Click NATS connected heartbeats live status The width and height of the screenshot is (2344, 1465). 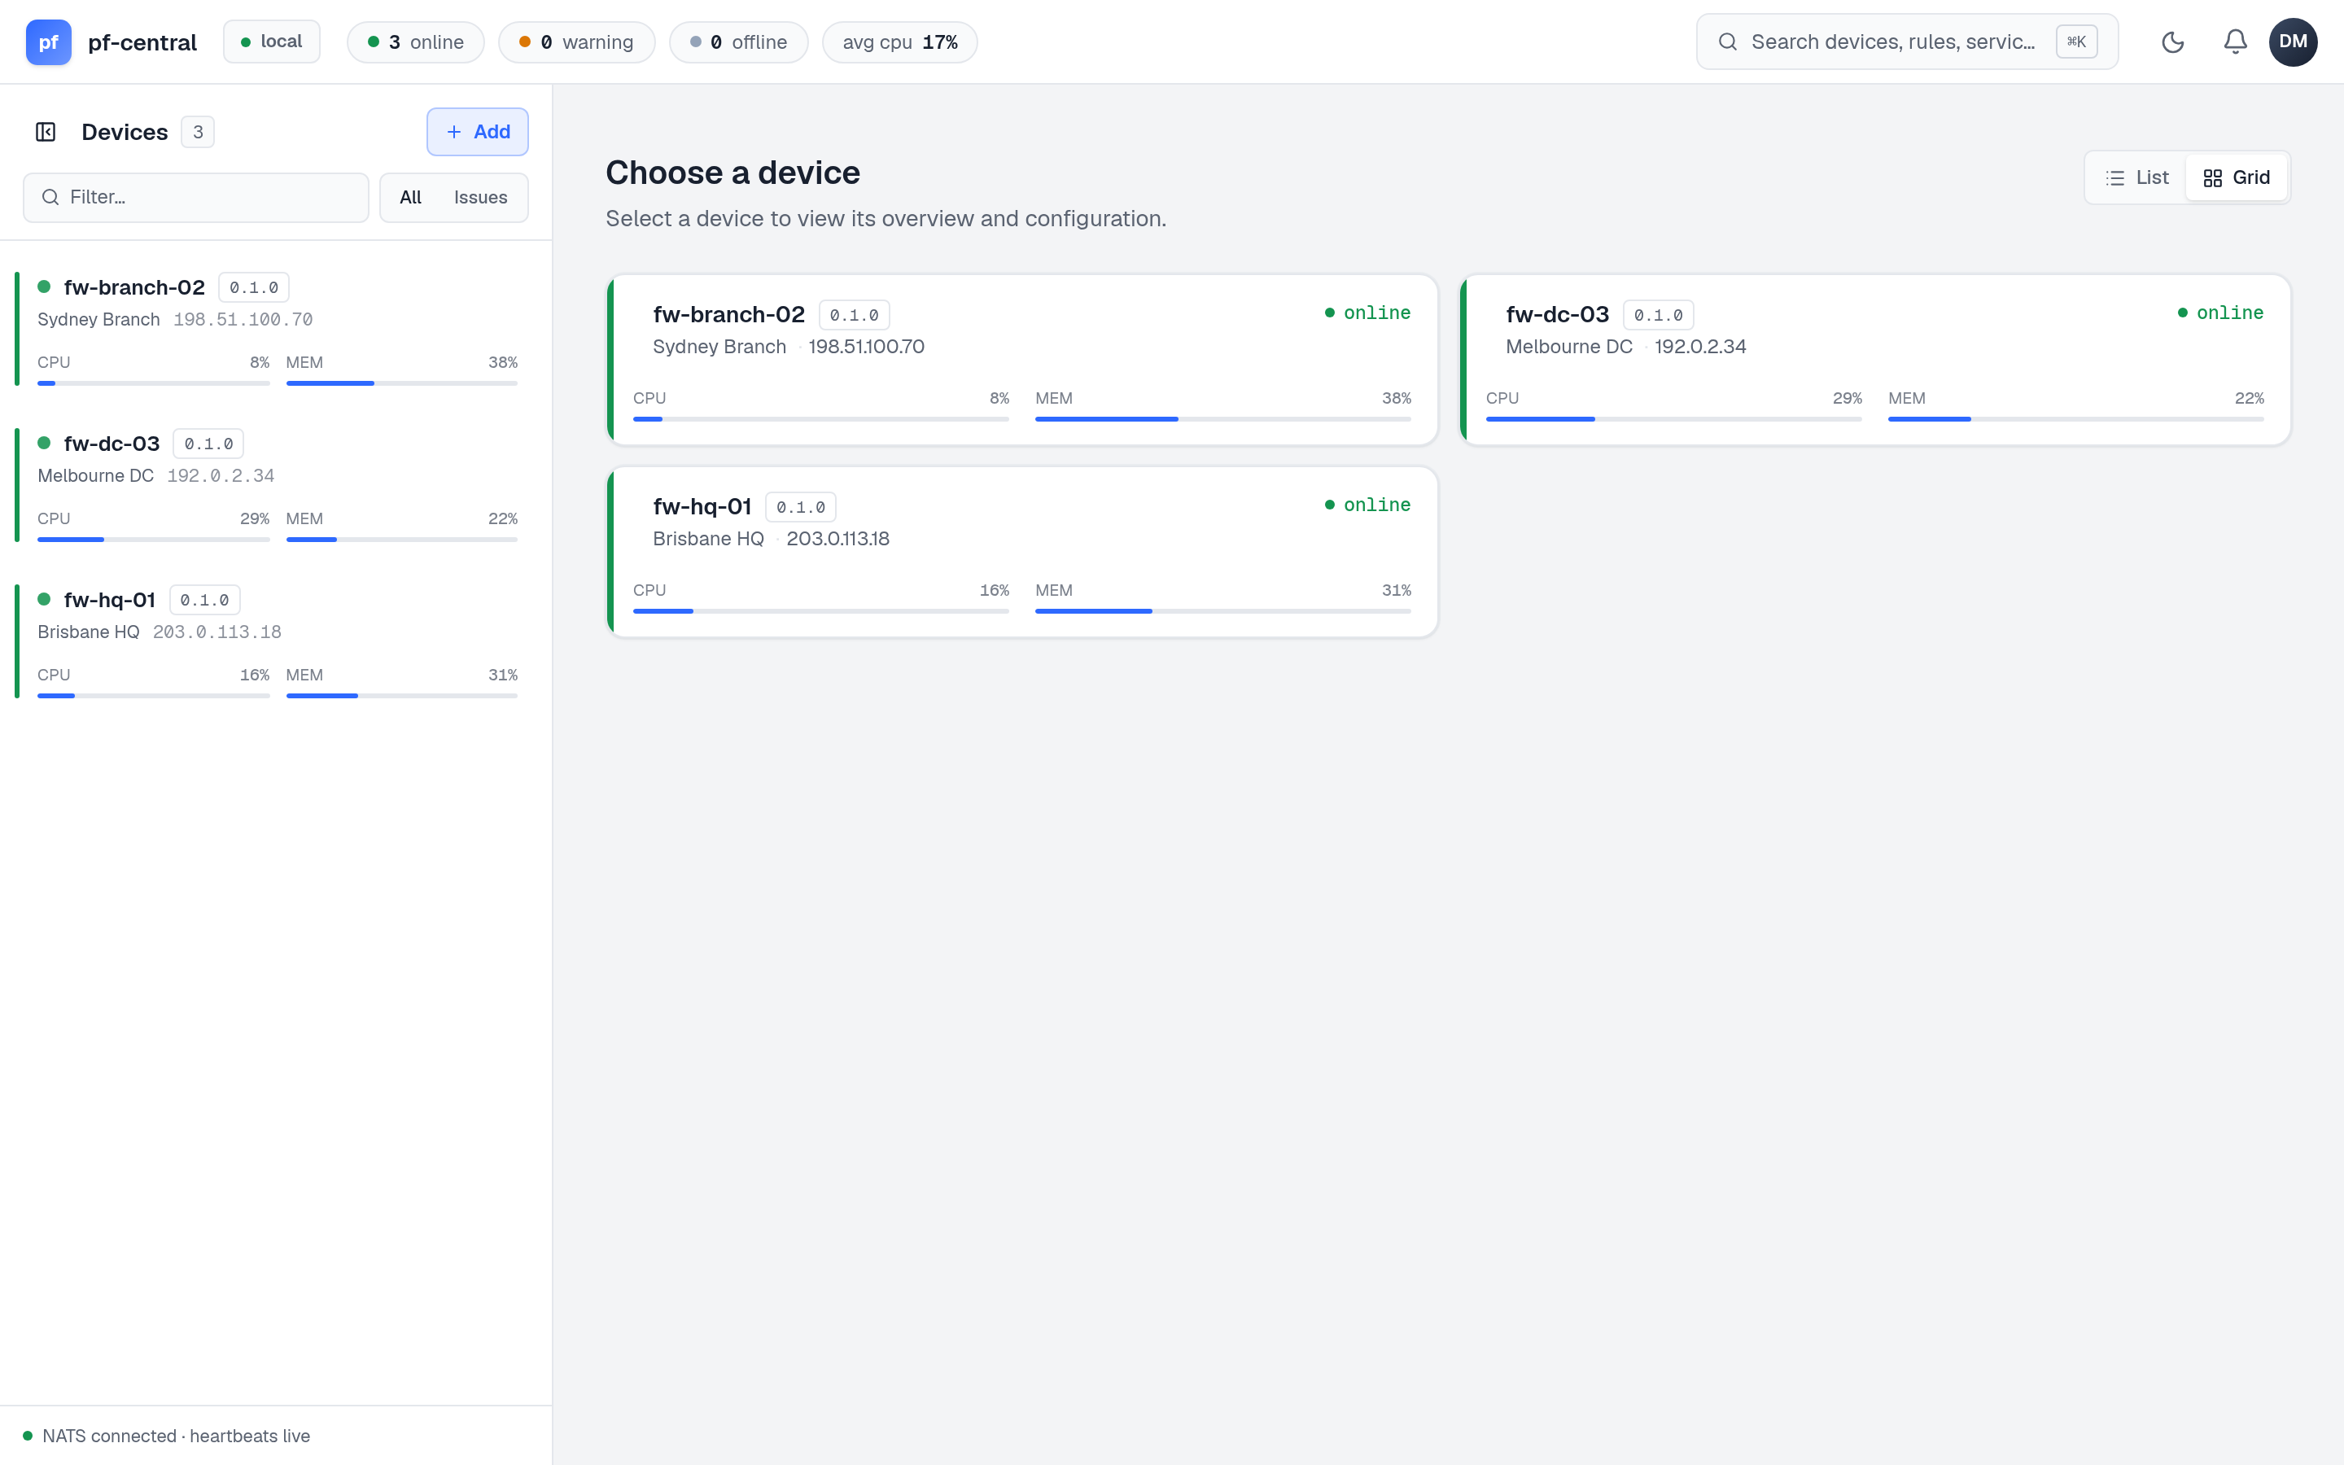point(167,1436)
